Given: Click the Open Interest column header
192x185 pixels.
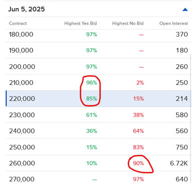Looking at the screenshot, I should click(173, 24).
